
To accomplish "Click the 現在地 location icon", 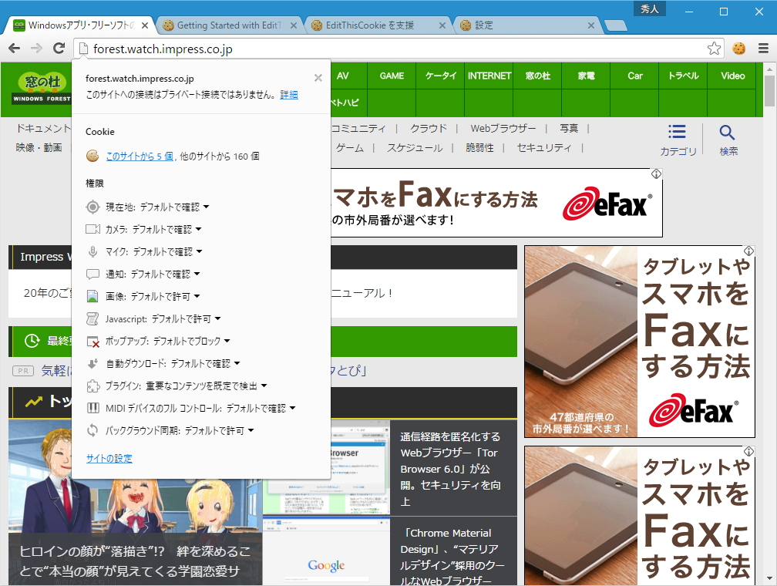I will coord(92,207).
